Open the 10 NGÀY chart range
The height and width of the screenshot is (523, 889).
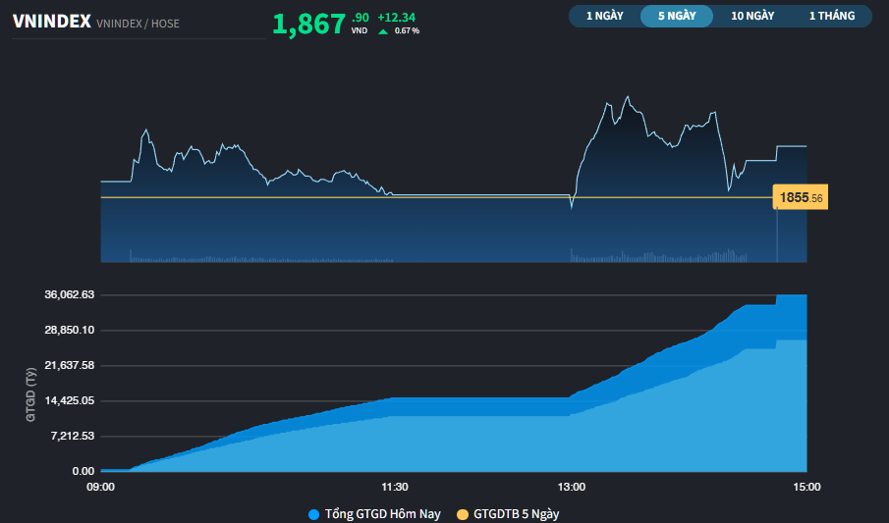(x=752, y=16)
